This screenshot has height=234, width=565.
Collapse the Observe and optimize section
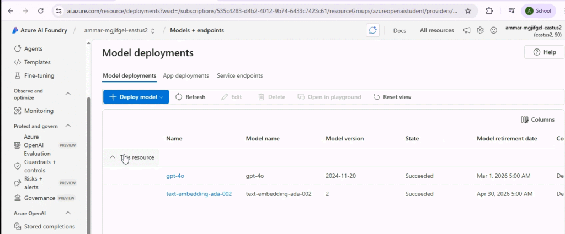(68, 94)
